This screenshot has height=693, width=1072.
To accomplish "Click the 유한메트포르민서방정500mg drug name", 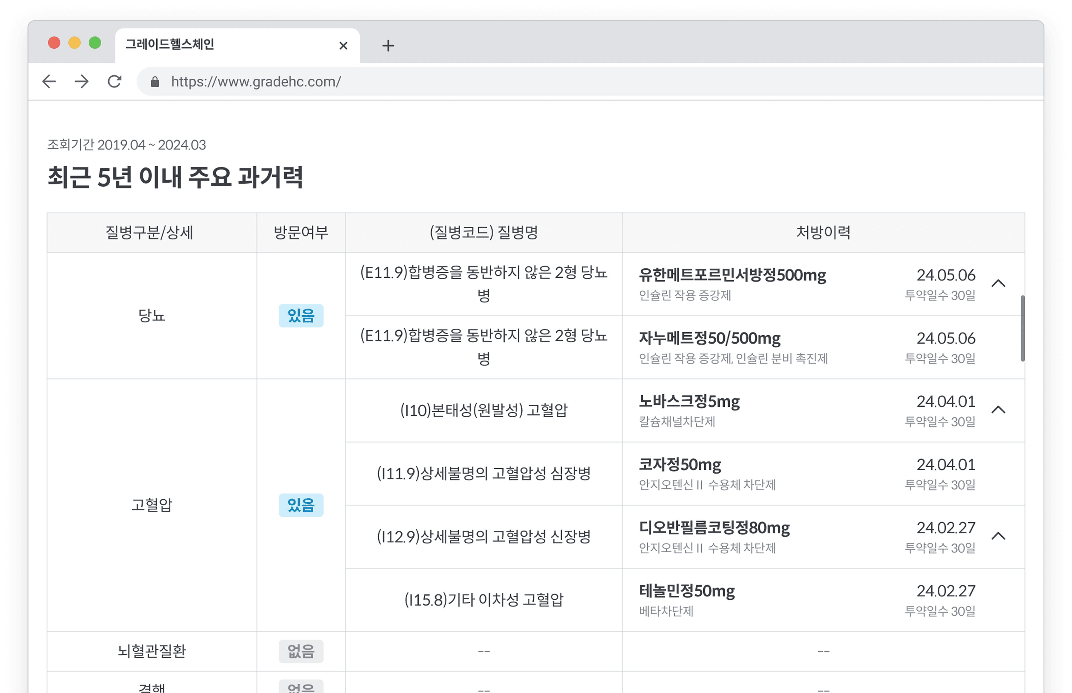I will click(732, 275).
